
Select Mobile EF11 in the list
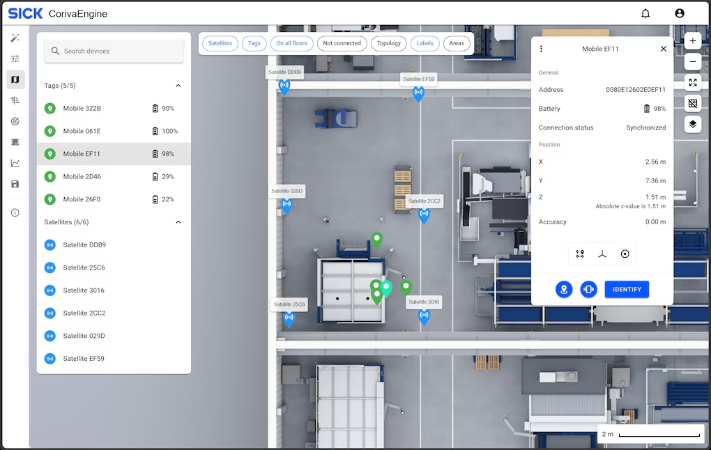(x=114, y=154)
